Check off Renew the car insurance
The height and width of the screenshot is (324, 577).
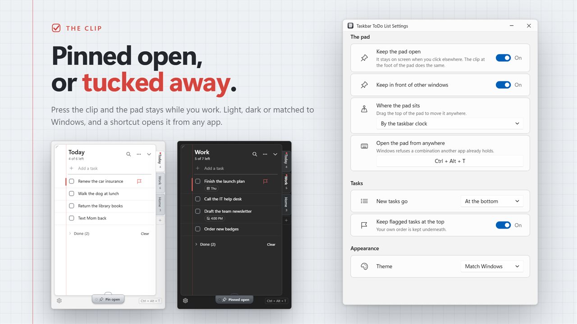click(72, 181)
